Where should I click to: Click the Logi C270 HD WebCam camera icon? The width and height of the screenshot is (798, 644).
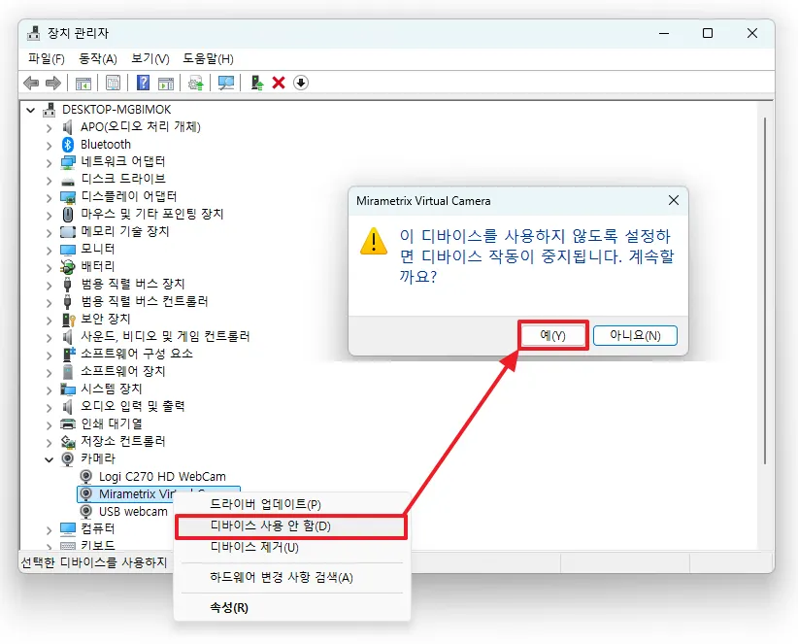click(86, 477)
